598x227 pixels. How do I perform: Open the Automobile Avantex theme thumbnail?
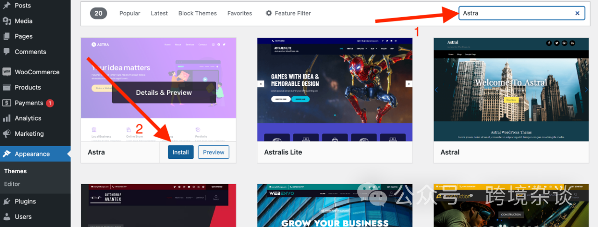click(158, 206)
